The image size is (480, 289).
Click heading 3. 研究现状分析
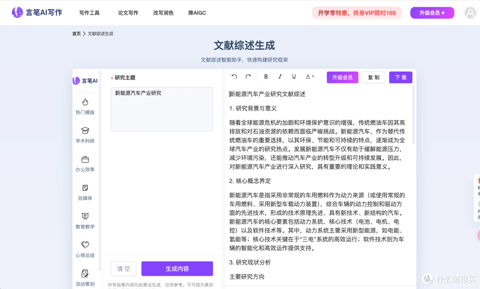(x=250, y=262)
